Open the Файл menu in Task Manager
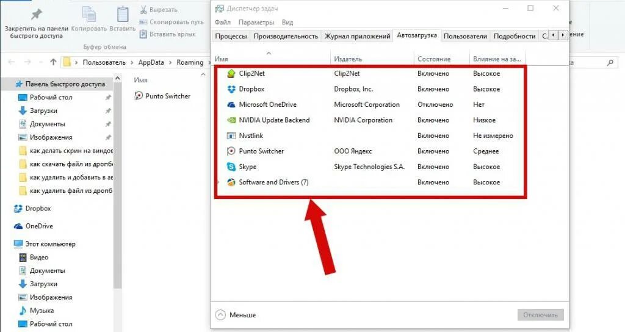The height and width of the screenshot is (332, 625). pyautogui.click(x=222, y=23)
